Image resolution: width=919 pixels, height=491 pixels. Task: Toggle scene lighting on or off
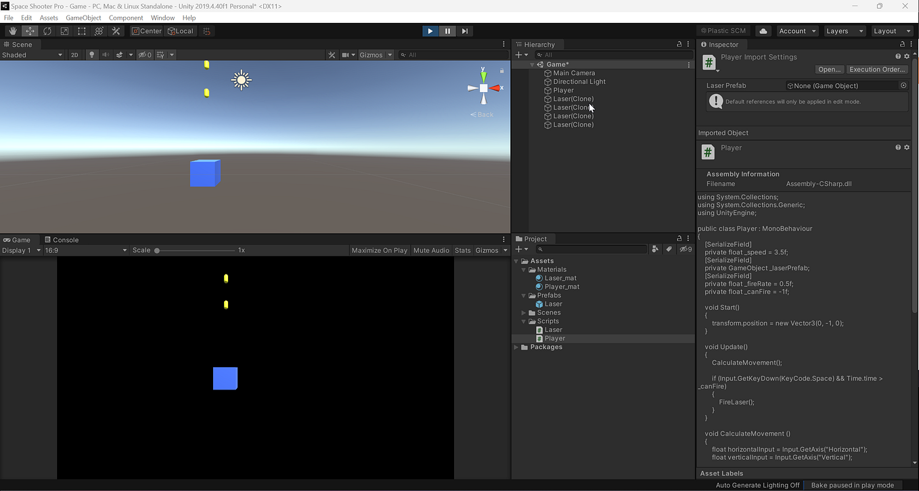point(91,55)
